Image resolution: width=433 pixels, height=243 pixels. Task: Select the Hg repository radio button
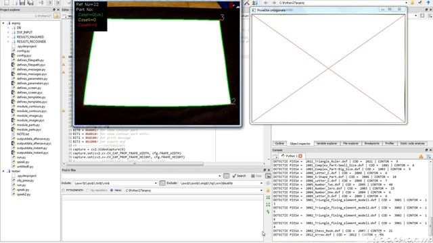(87, 190)
